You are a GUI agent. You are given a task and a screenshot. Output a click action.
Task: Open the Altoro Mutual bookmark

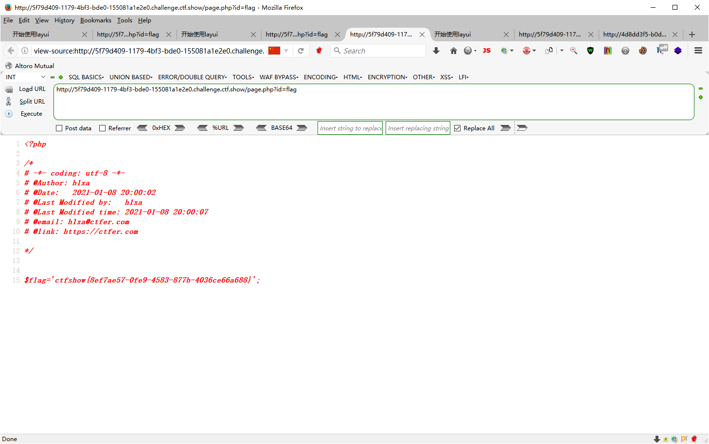pyautogui.click(x=30, y=66)
